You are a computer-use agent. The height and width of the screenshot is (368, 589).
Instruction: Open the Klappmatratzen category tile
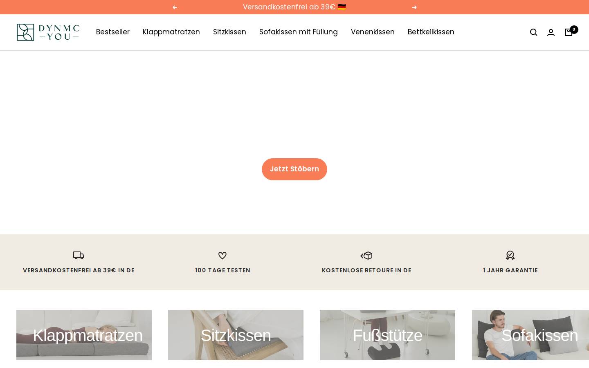(x=84, y=335)
